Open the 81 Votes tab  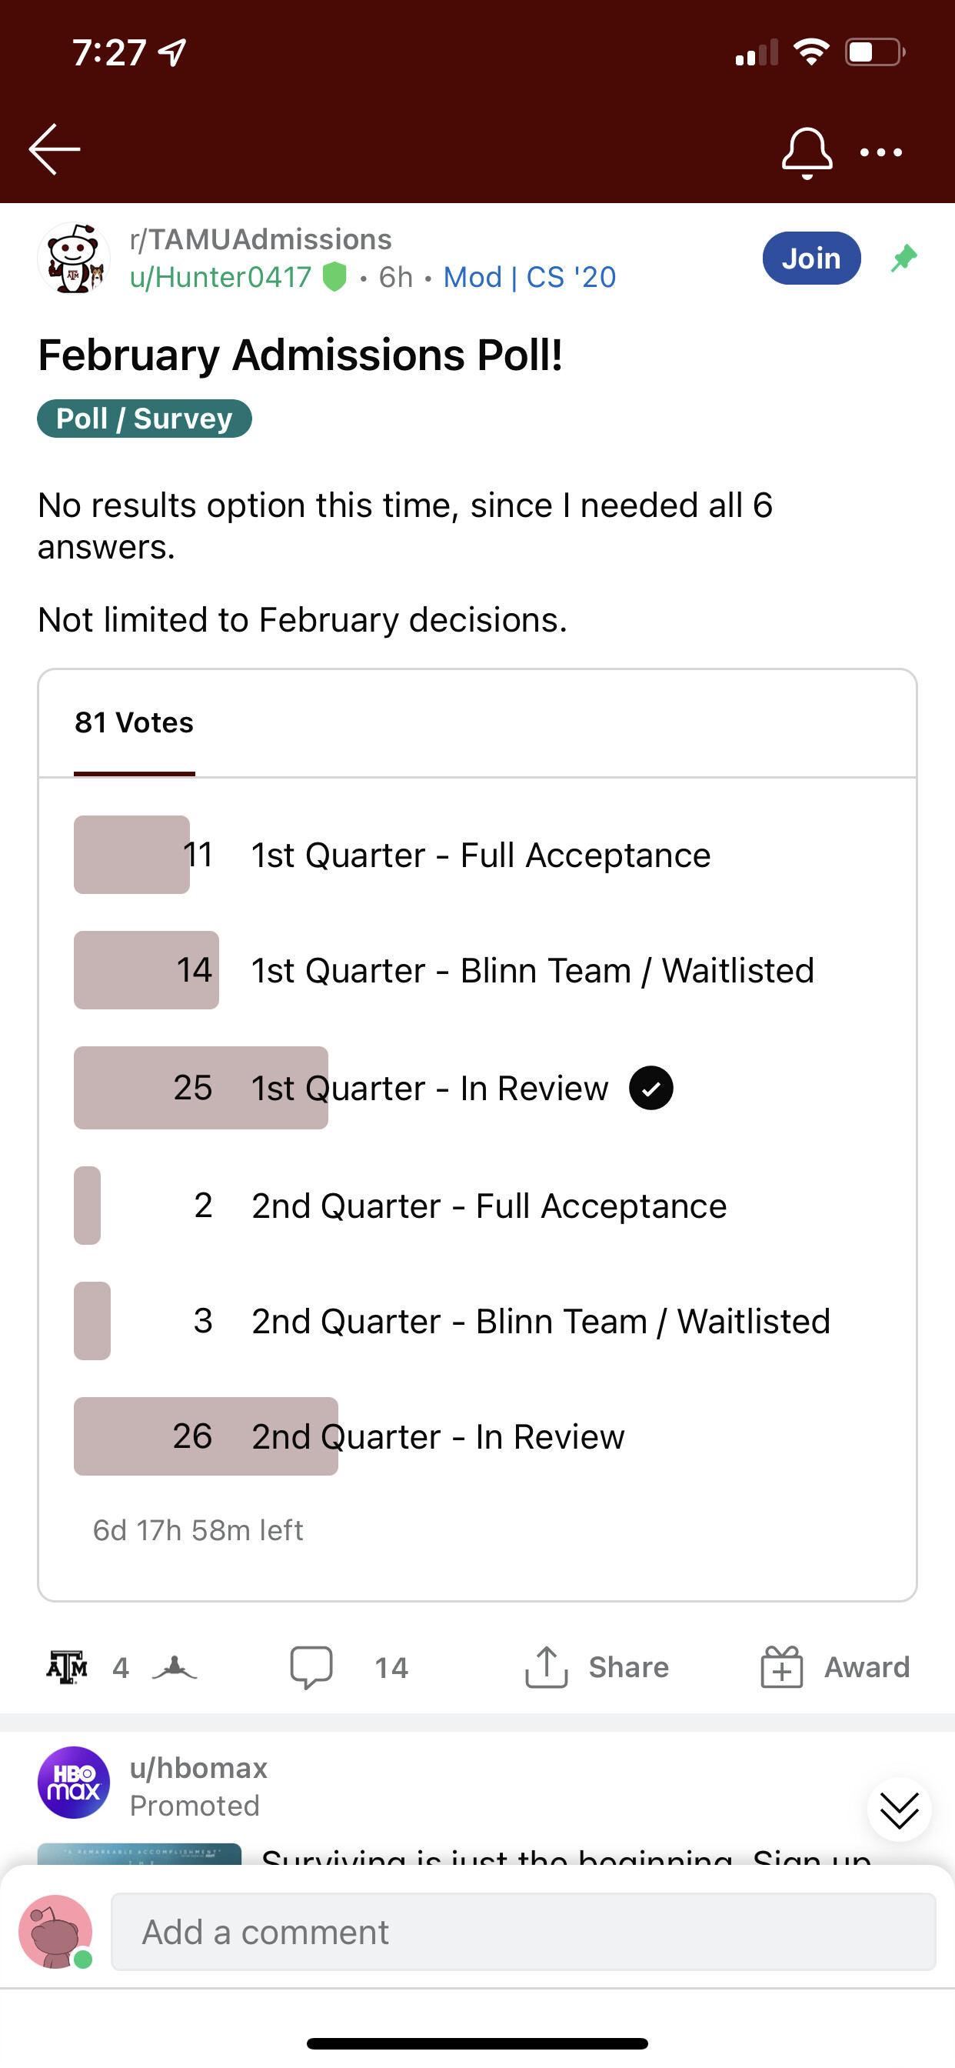[x=134, y=723]
